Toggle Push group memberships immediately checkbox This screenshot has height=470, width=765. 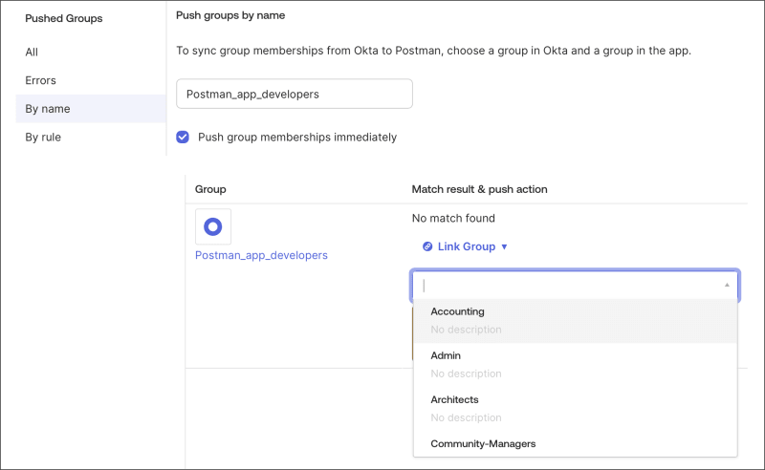(183, 137)
